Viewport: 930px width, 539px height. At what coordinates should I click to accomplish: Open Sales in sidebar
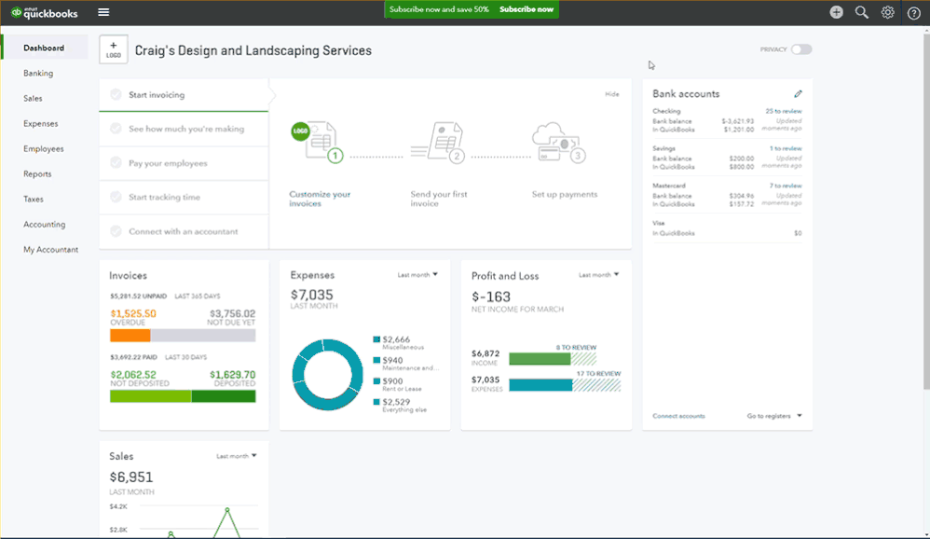33,98
